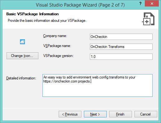Click the cloud package icon preview
The height and width of the screenshot is (123, 161).
click(22, 42)
